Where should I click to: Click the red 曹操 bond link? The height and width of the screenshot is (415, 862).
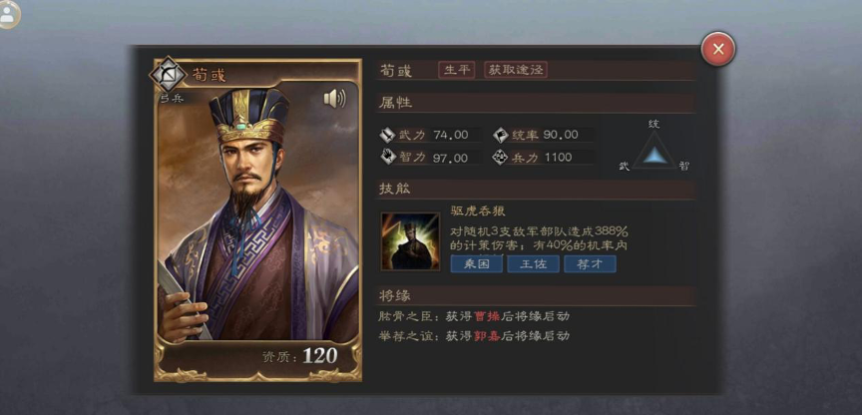[487, 316]
